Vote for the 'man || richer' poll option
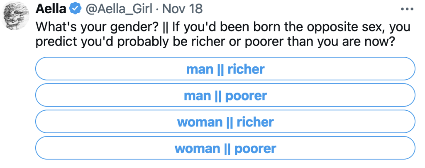The image size is (425, 168). [225, 69]
